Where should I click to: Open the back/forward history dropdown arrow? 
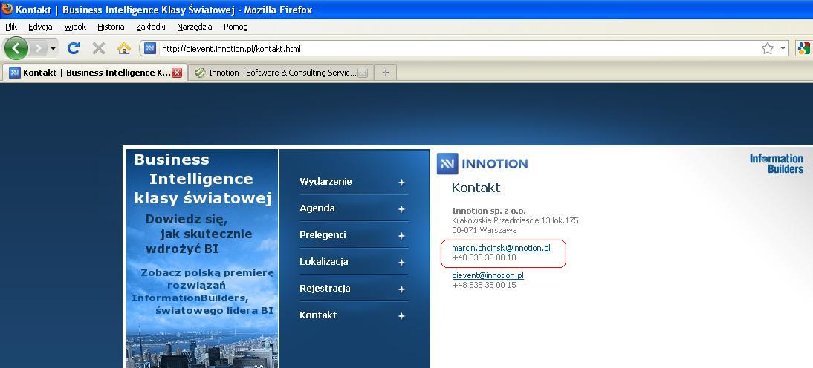[53, 49]
